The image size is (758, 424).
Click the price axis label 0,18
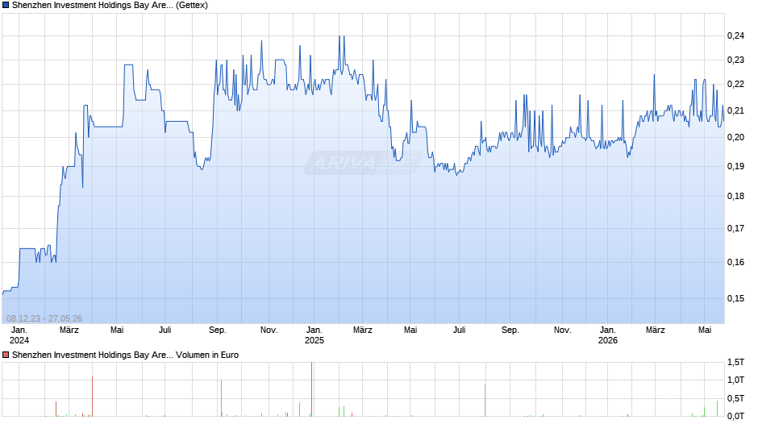coord(735,197)
